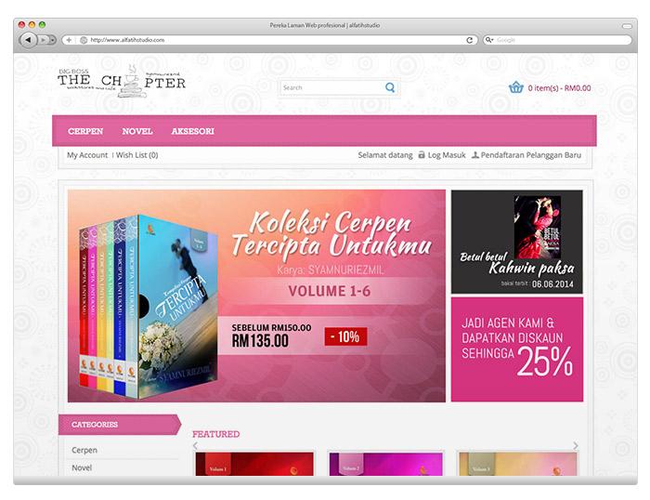Open the NOVEL menu

137,131
